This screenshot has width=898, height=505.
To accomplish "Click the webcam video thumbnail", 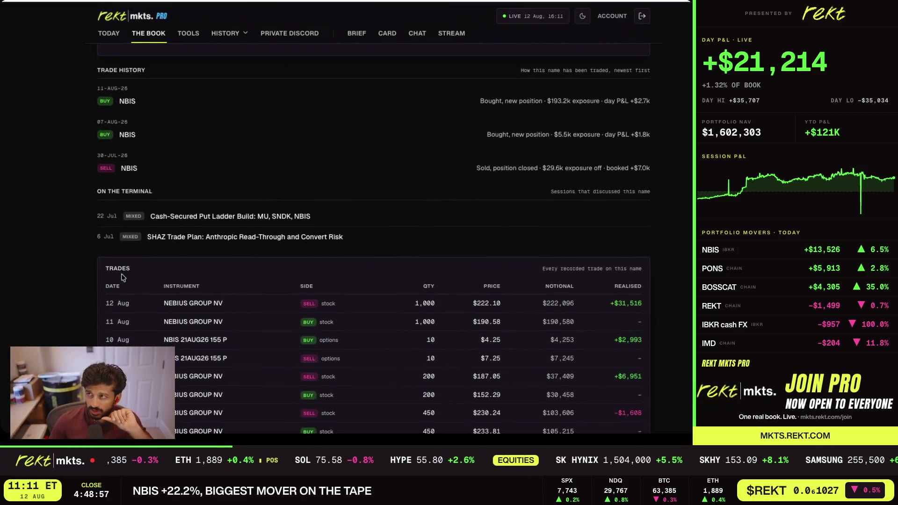I will point(93,393).
